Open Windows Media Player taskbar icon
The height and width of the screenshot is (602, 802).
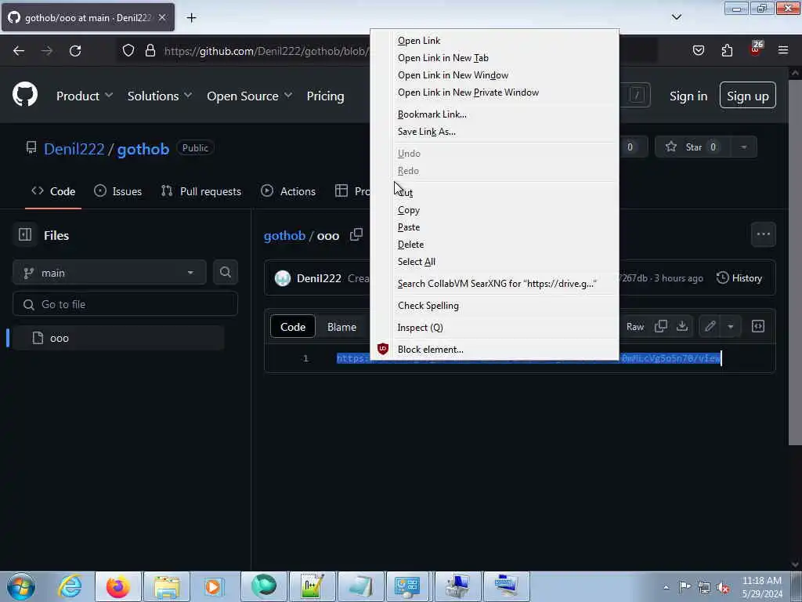pyautogui.click(x=214, y=586)
